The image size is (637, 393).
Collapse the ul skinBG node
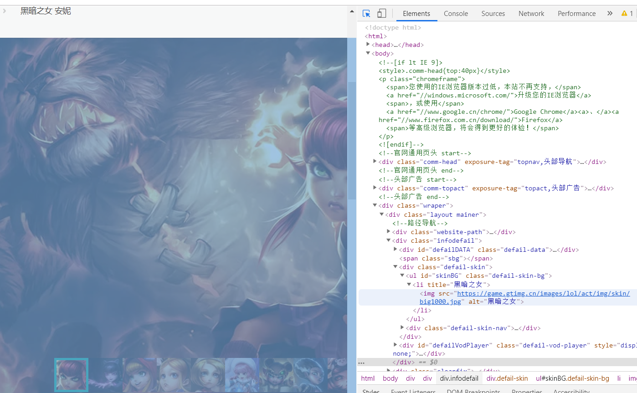(x=402, y=276)
